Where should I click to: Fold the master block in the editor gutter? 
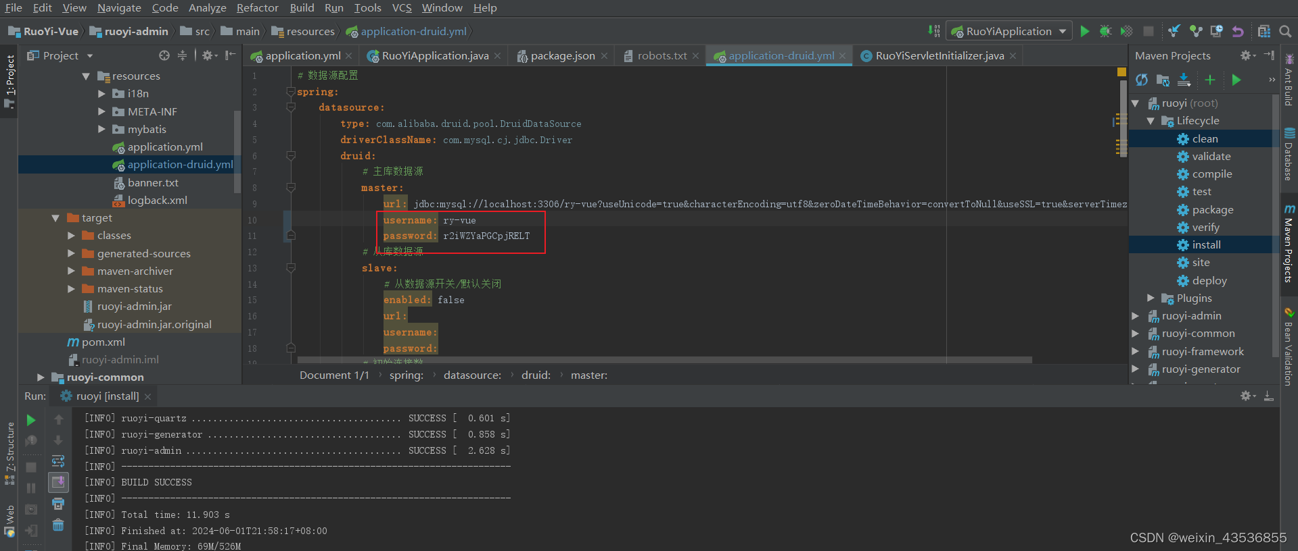coord(291,188)
